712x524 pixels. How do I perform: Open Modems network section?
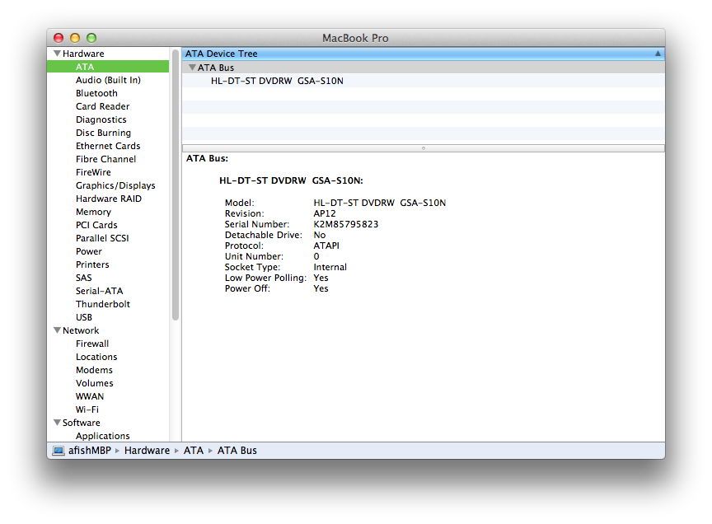click(94, 370)
